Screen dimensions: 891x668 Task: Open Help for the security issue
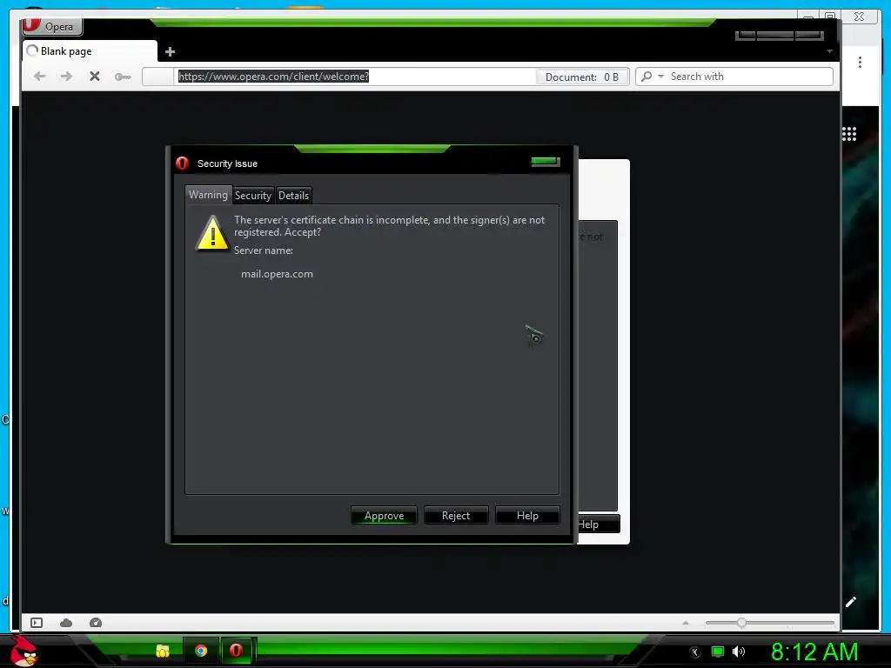pos(527,515)
